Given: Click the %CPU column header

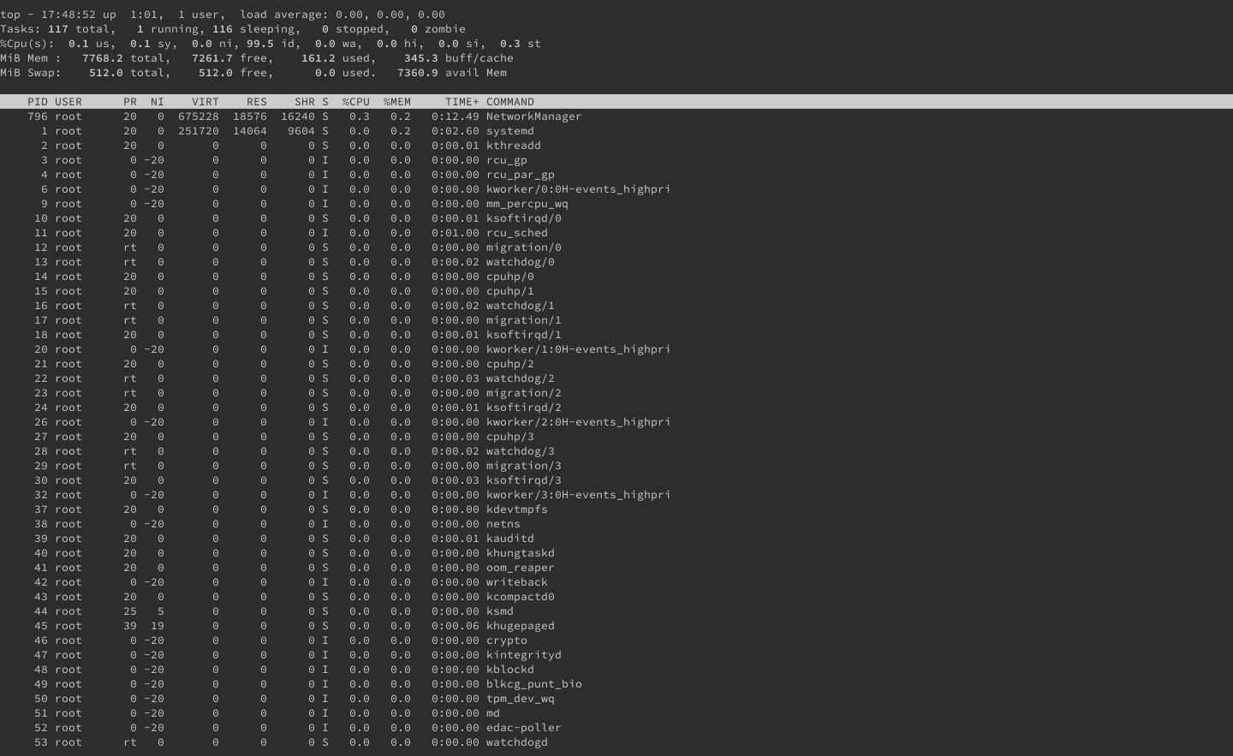Looking at the screenshot, I should [355, 102].
